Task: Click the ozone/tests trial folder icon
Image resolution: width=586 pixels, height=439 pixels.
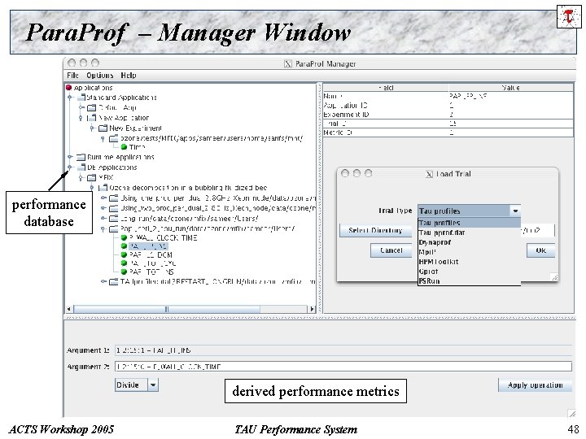Action: pyautogui.click(x=114, y=138)
